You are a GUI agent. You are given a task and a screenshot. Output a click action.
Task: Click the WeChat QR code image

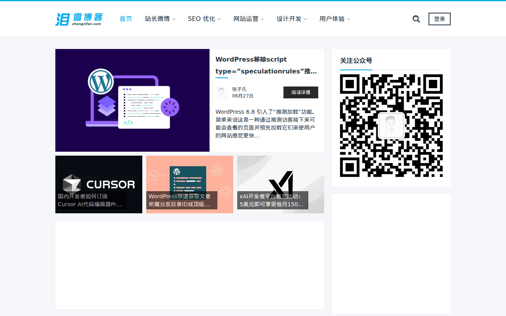coord(391,126)
